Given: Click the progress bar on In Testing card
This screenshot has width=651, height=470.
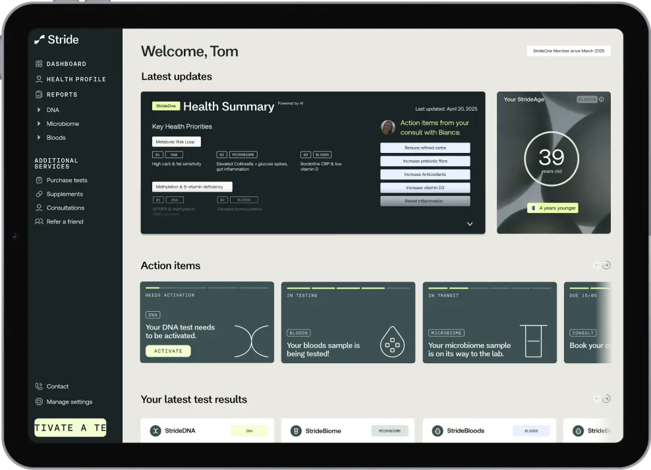Looking at the screenshot, I should coord(348,287).
